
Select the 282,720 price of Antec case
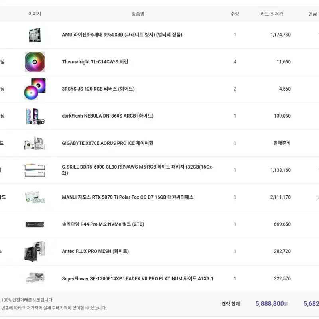(x=282, y=251)
